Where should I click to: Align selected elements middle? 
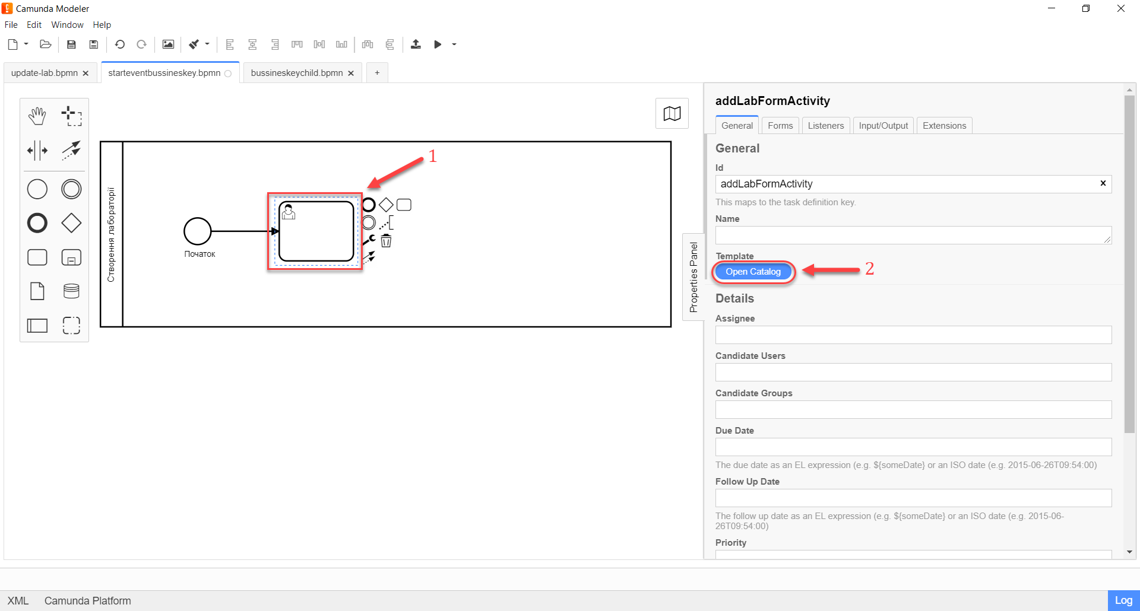pyautogui.click(x=319, y=44)
